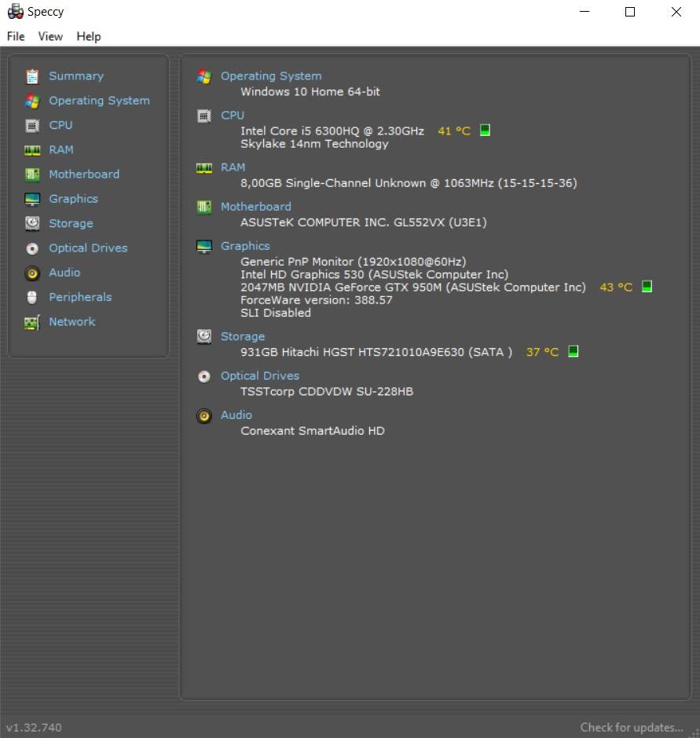Click the Audio heading link in main panel
The height and width of the screenshot is (738, 700).
coord(236,415)
